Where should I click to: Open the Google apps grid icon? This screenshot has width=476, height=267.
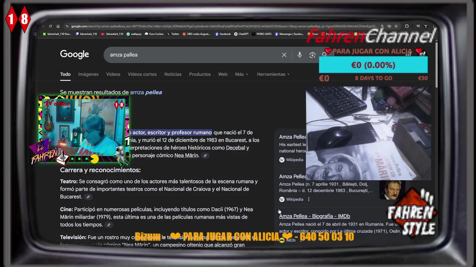(x=408, y=55)
